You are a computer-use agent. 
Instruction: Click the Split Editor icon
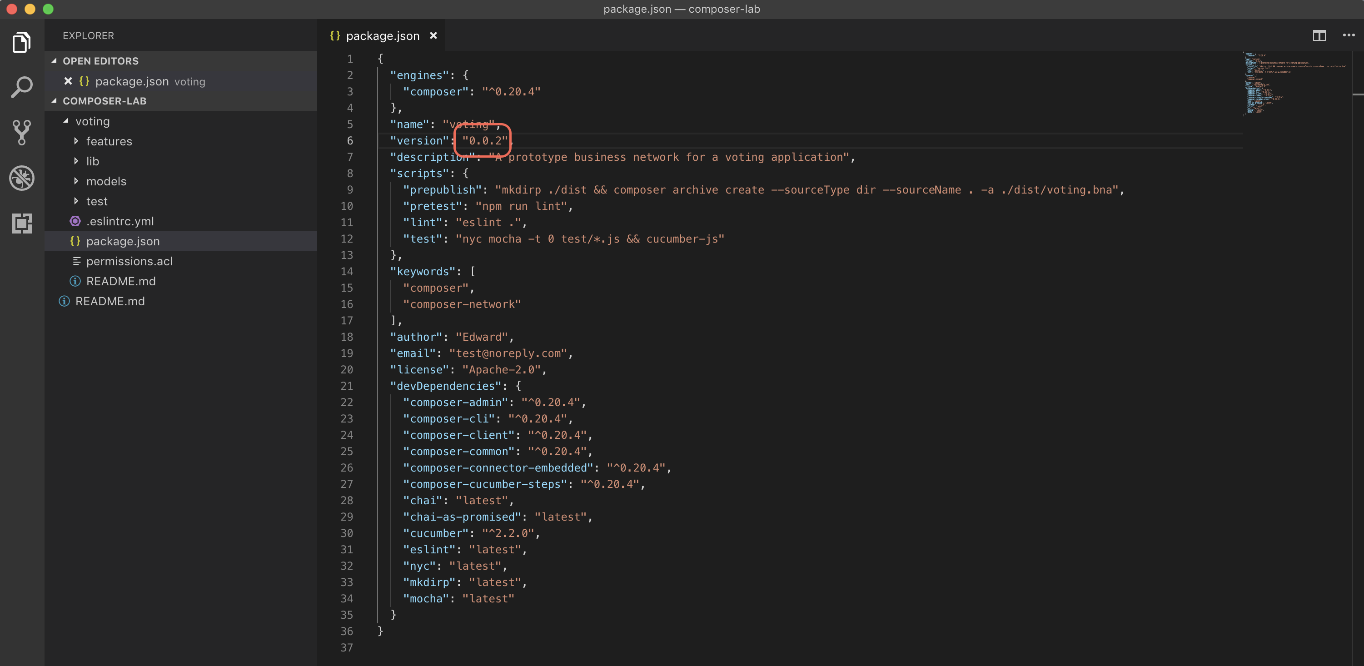coord(1319,35)
